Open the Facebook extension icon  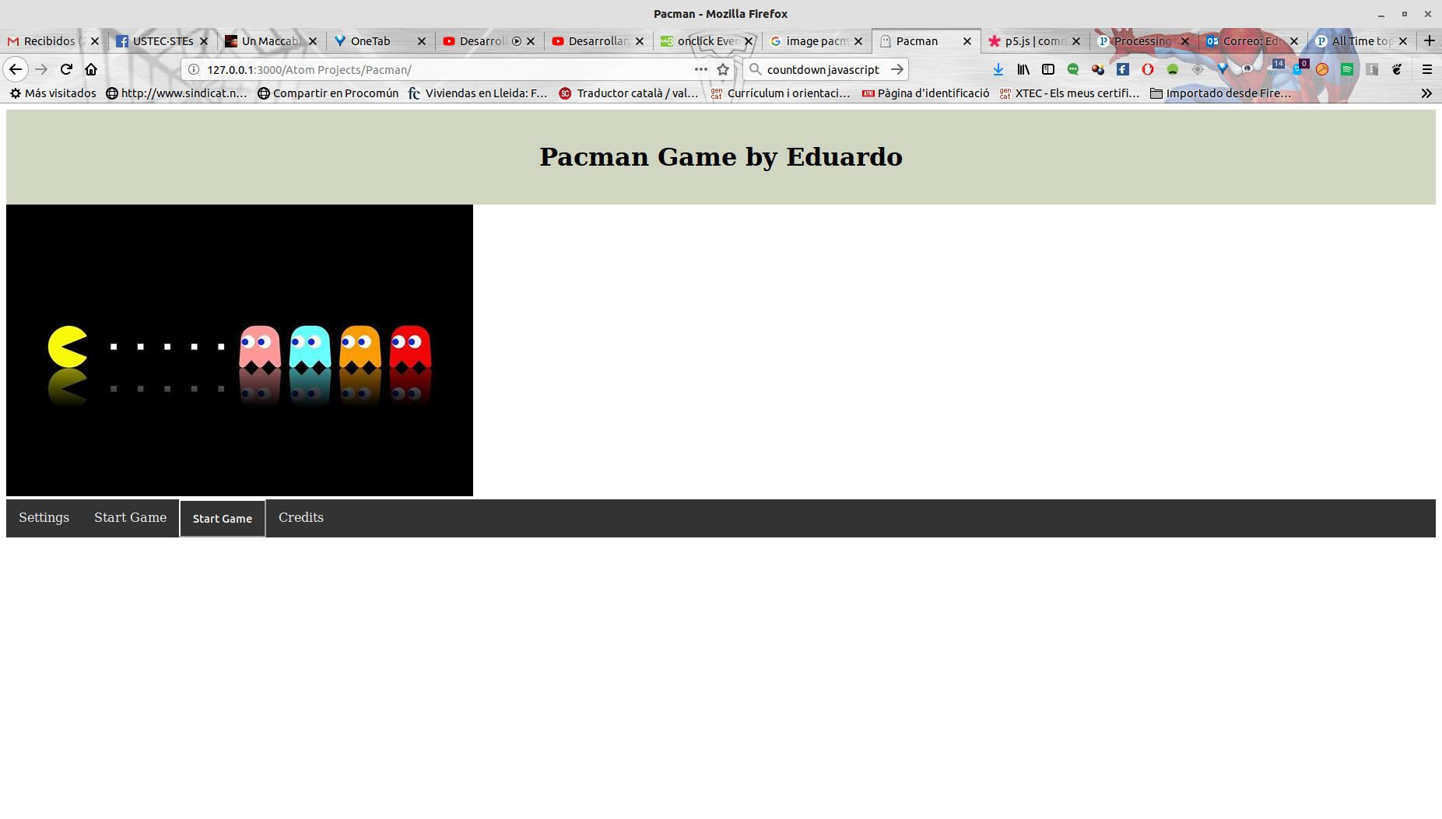coord(1123,69)
